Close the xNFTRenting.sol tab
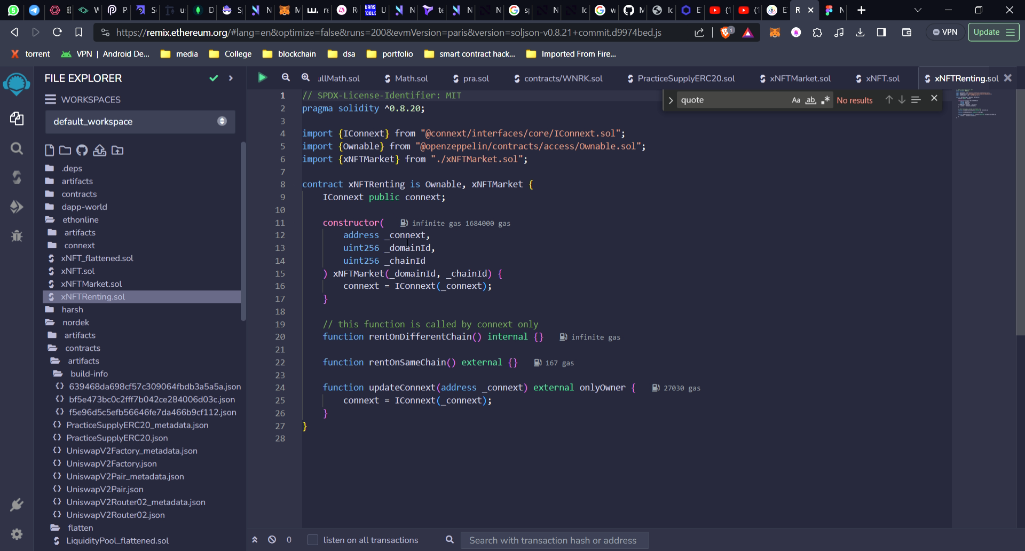Screen dimensions: 1025x551 point(1008,78)
